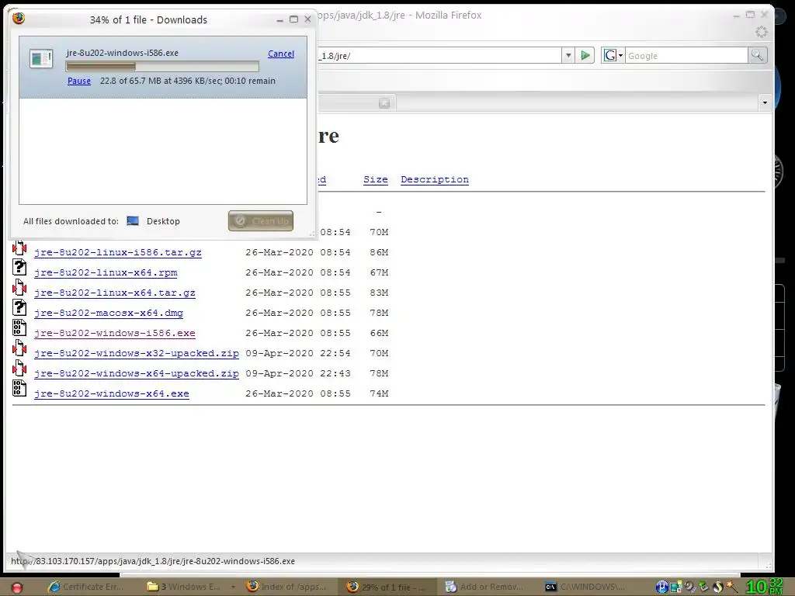Click date 09-Apr-2020 22:54
Viewport: 795px width, 596px height.
click(x=298, y=353)
